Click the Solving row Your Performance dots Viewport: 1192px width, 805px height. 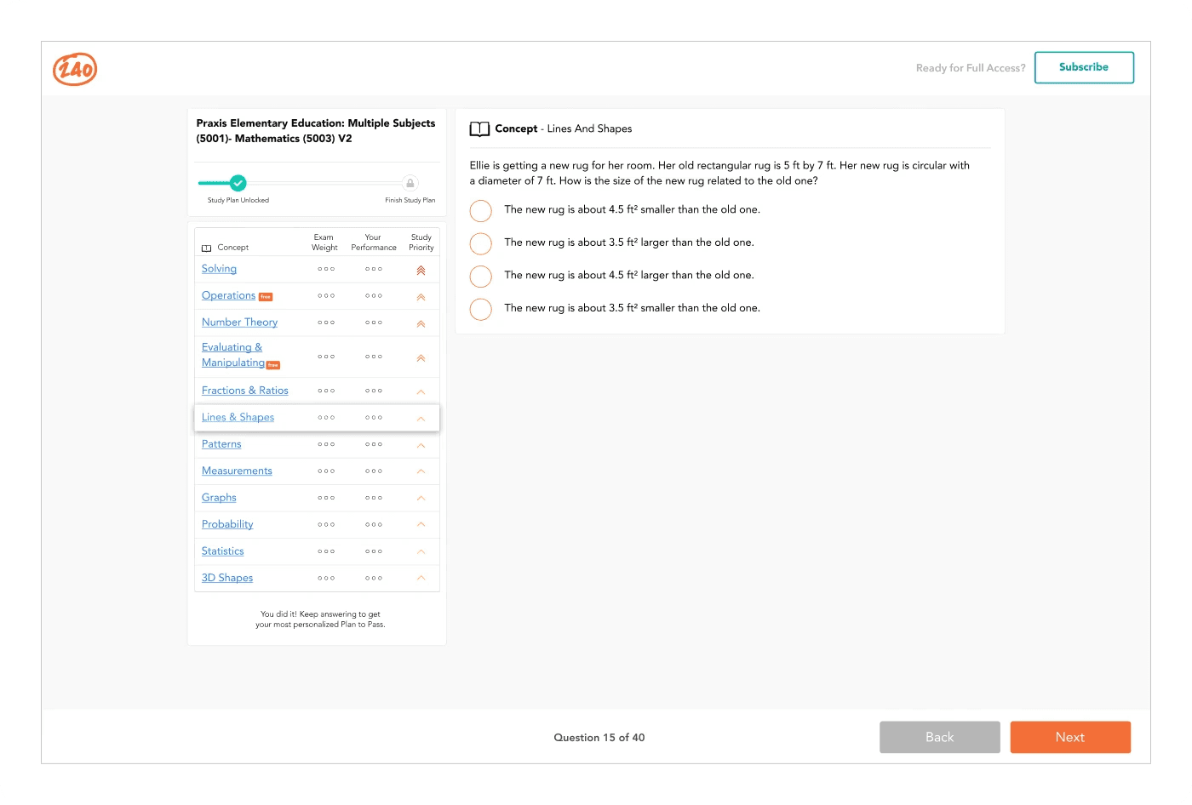(x=374, y=269)
